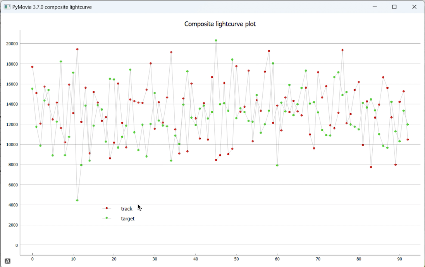Click the highest green target point above 20000
Screen dimensions: 425x267
[x=216, y=40]
